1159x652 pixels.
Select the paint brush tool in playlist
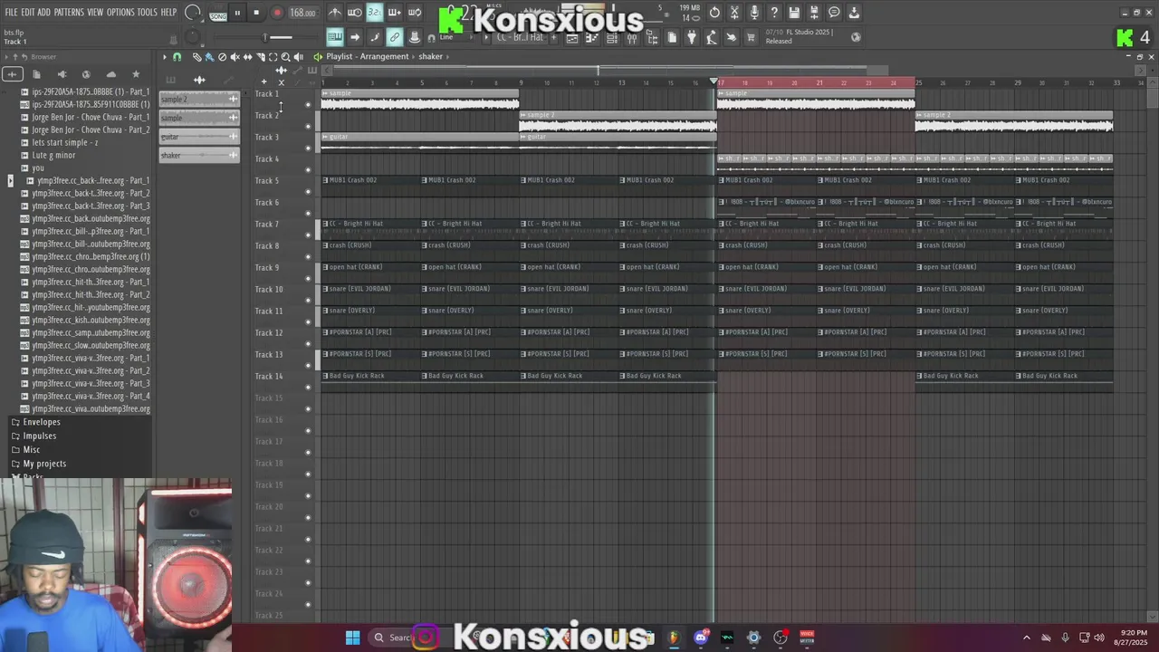click(x=209, y=57)
